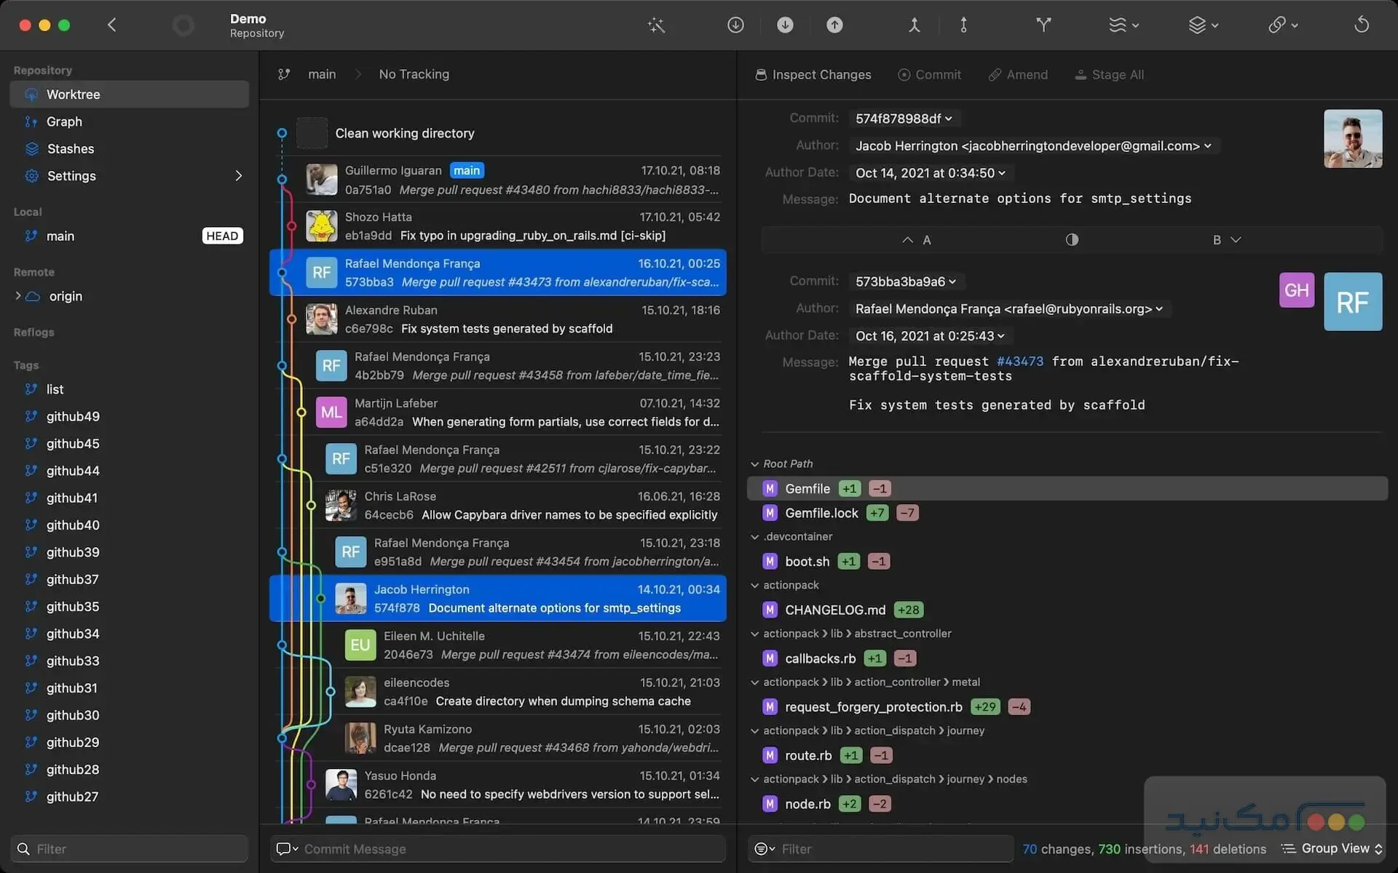Select the github41 tag
The image size is (1398, 873).
point(129,498)
